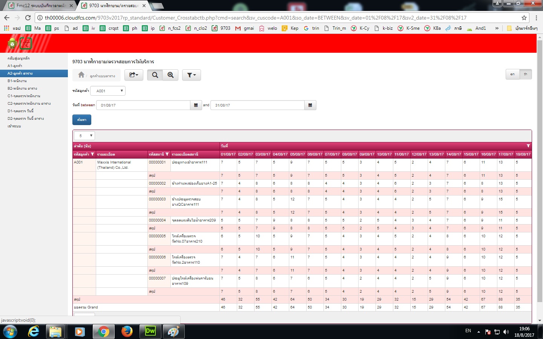
Task: Open Firefox from taskbar
Action: [127, 331]
